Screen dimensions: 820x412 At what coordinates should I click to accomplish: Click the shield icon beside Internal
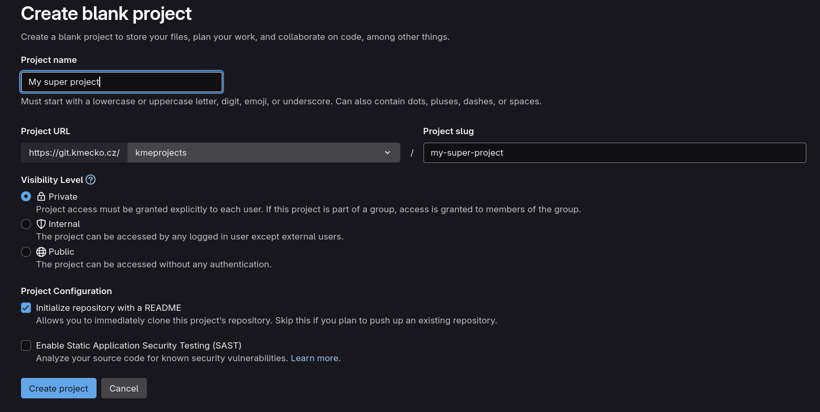click(41, 224)
